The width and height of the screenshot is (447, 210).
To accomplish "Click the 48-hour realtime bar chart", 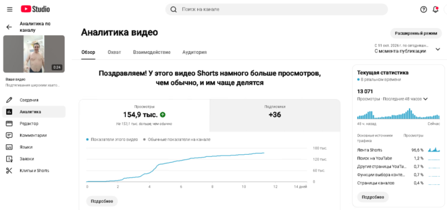I will pyautogui.click(x=398, y=114).
